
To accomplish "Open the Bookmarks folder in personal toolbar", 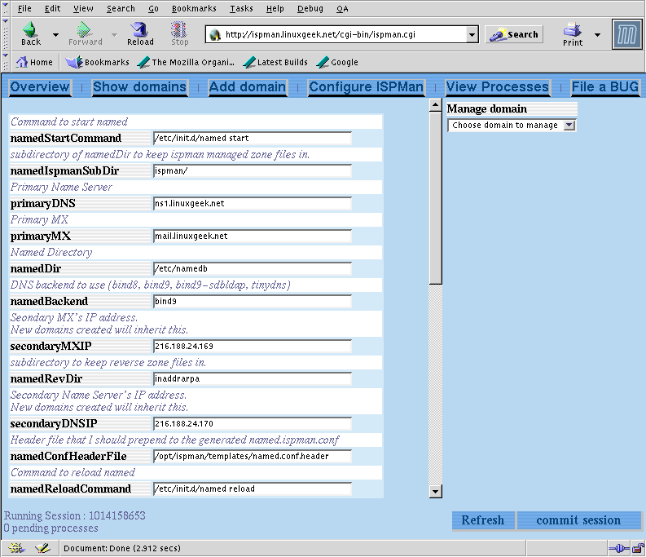I will (97, 62).
